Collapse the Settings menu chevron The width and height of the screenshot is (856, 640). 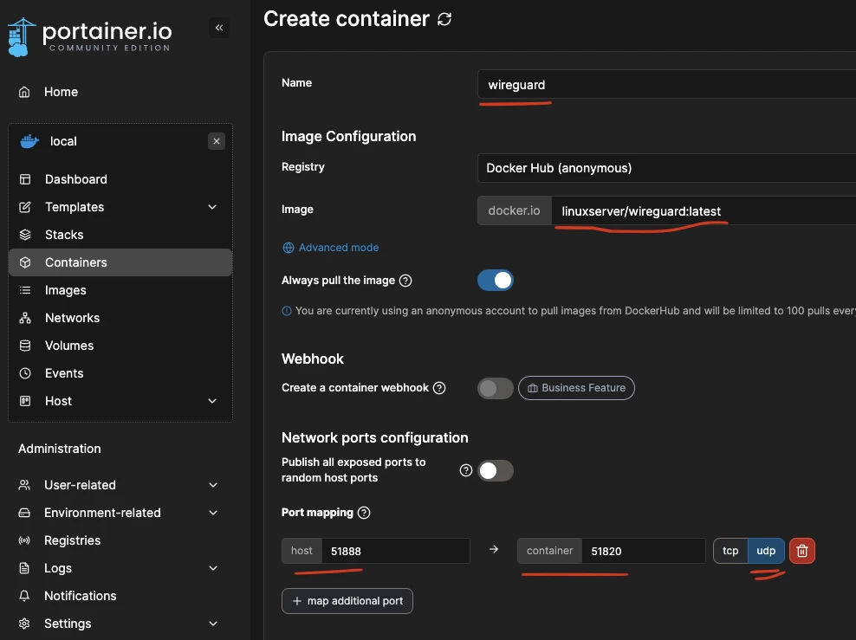(212, 623)
